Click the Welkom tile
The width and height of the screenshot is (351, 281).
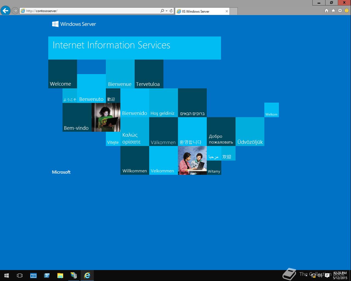click(271, 110)
